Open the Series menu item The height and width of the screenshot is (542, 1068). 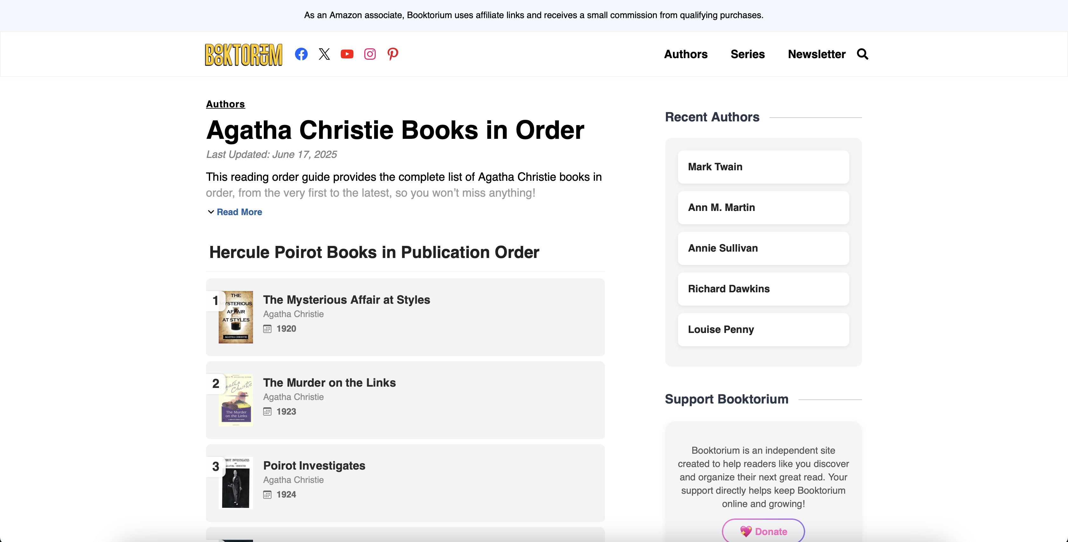748,54
